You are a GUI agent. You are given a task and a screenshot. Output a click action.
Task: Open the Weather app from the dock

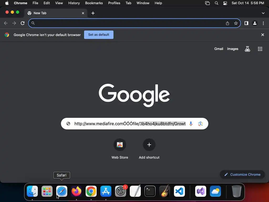point(215,191)
